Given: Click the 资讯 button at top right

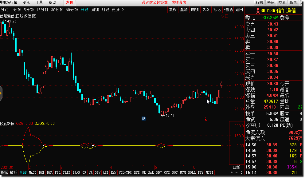Looking at the screenshot, I should click(x=271, y=2).
